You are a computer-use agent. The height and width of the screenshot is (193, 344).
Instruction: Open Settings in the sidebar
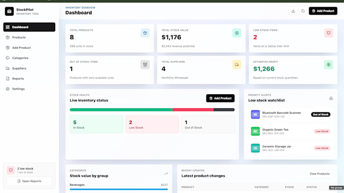click(29, 89)
